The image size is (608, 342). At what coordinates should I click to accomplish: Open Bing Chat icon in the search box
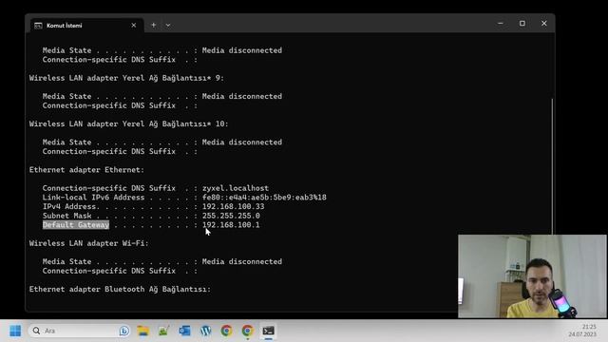pyautogui.click(x=124, y=331)
